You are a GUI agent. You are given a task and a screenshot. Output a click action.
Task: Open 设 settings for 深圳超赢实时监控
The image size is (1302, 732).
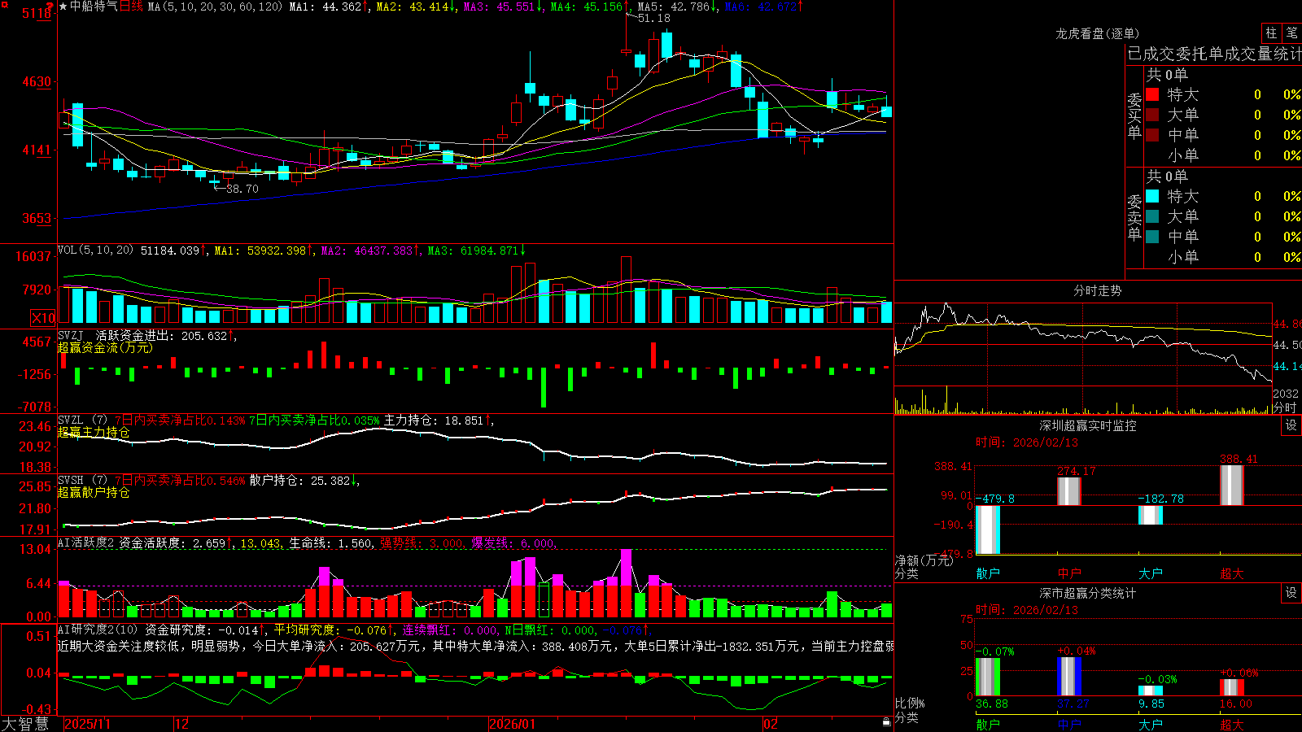point(1291,425)
